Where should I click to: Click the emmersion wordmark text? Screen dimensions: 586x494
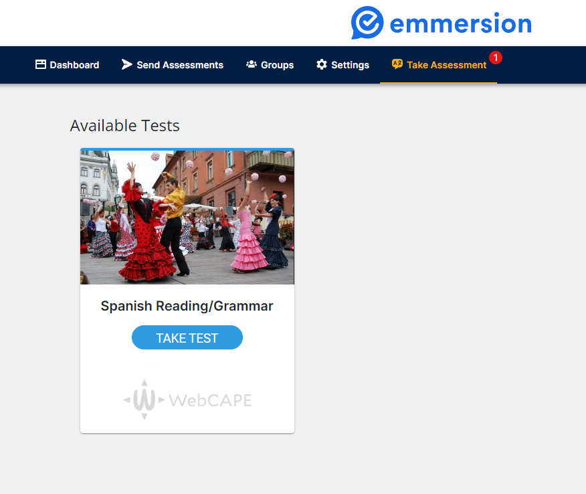(x=460, y=23)
